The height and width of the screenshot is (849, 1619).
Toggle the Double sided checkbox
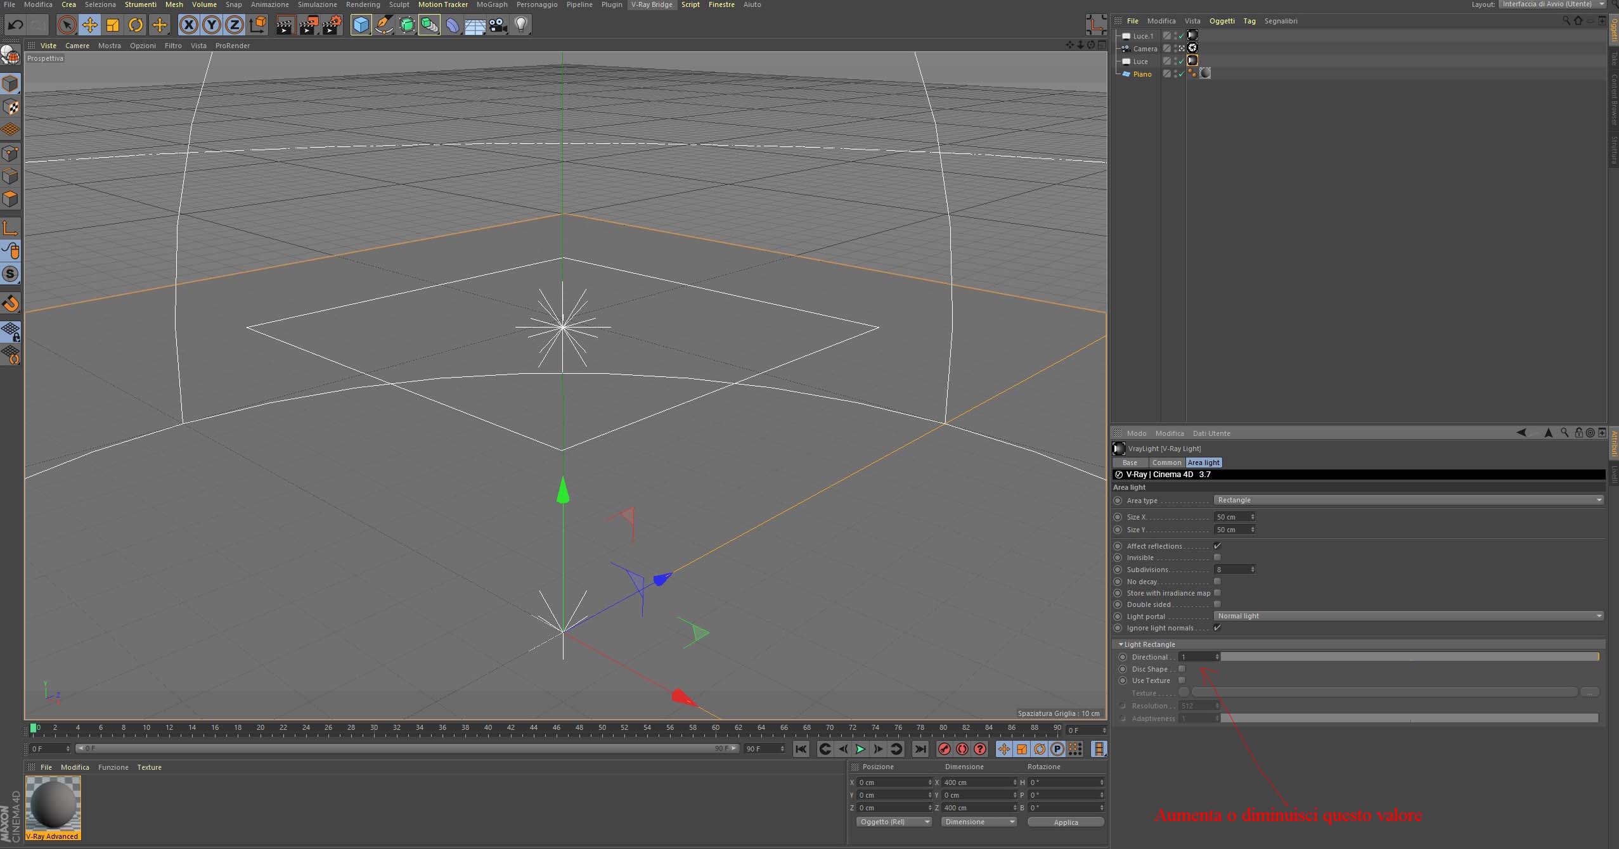[1217, 604]
